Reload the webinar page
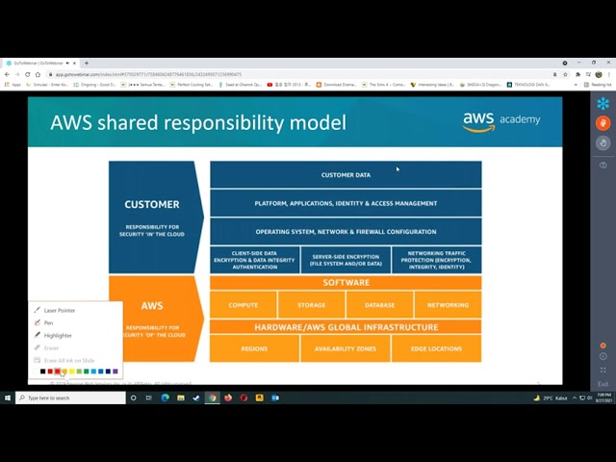Viewport: 616px width, 462px height. [28, 74]
